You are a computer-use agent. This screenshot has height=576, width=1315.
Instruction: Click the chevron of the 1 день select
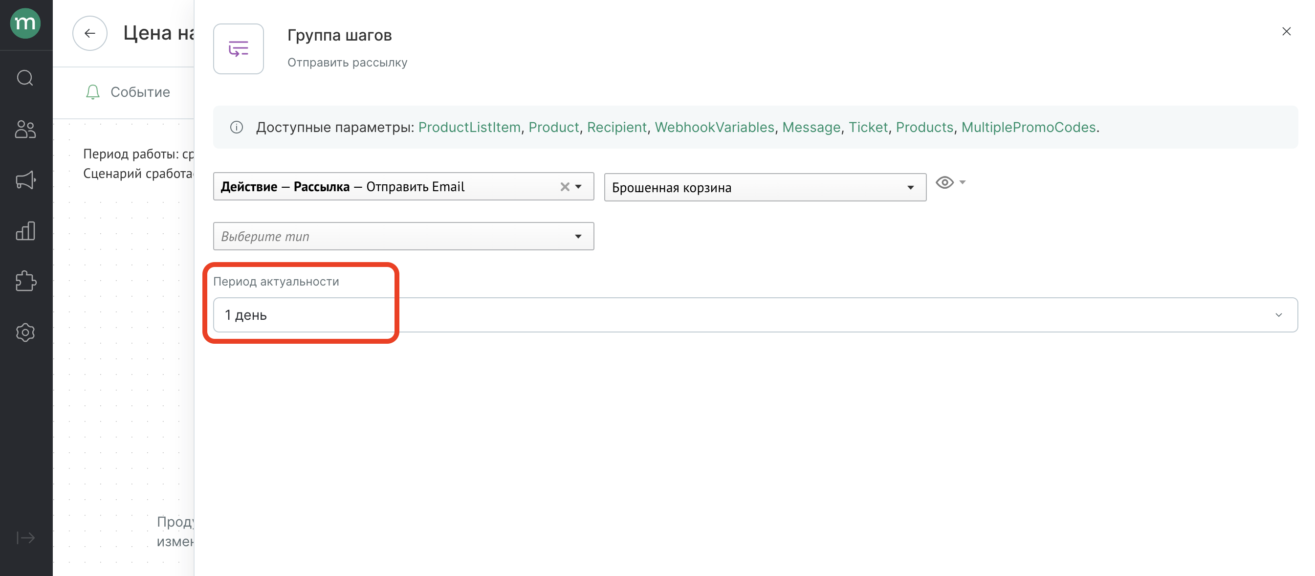click(1278, 315)
